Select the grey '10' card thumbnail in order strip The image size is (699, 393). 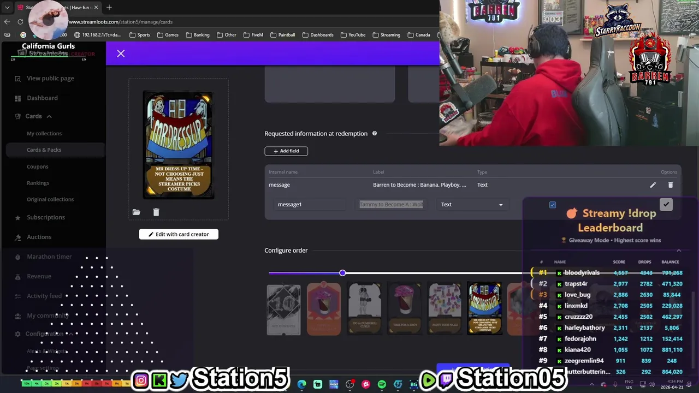pos(283,309)
